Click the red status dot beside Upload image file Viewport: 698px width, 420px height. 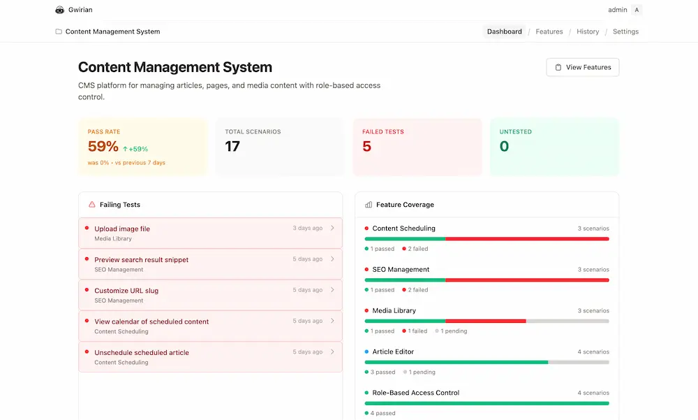(x=87, y=229)
